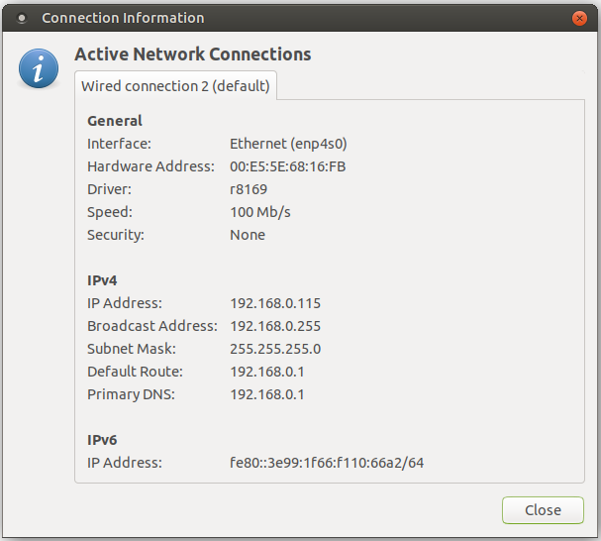Click the 100 Mb/s speed value
The image size is (601, 541).
[x=260, y=212]
